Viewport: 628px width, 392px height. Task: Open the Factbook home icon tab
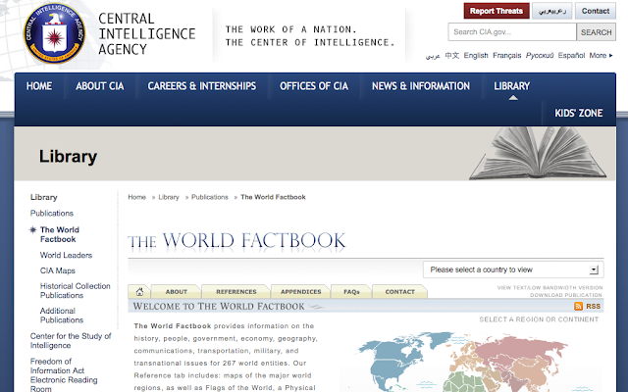click(139, 292)
